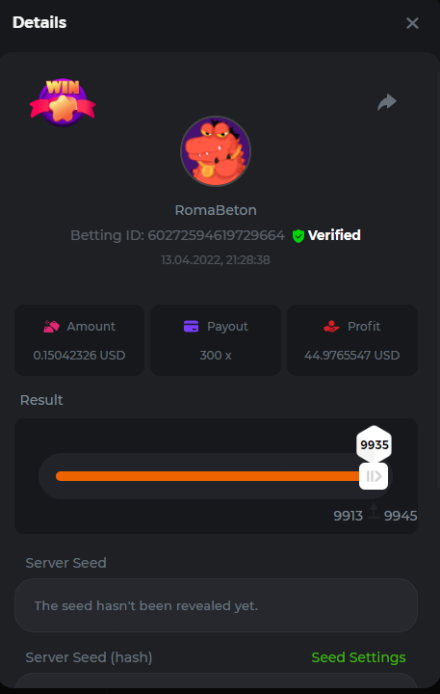440x694 pixels.
Task: Click the 9935 hexagon result marker
Action: [375, 444]
